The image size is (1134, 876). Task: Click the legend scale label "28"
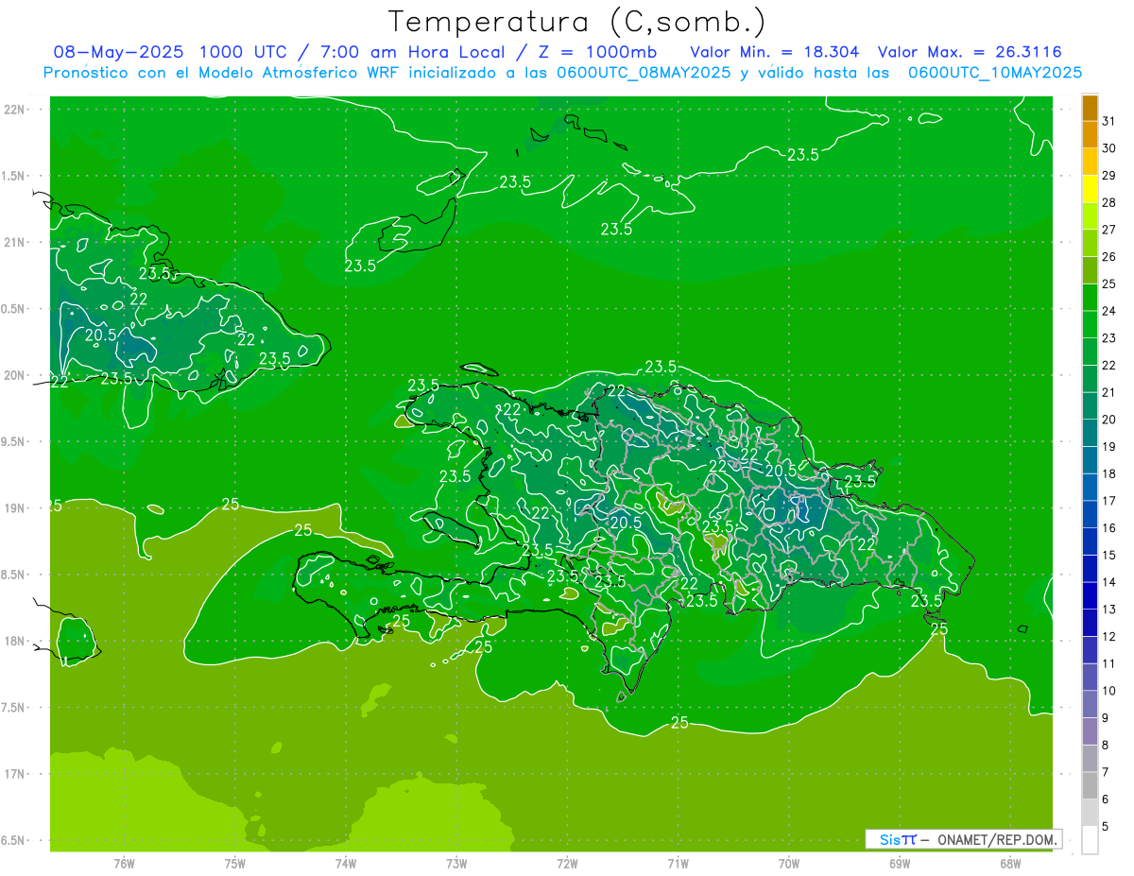[x=1109, y=202]
